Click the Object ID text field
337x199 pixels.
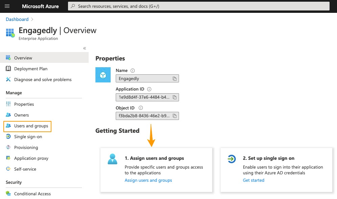pyautogui.click(x=147, y=116)
